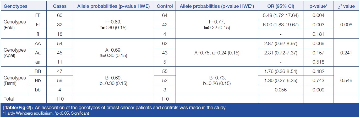Viewport: 360px width, 118px height.
Task: Click the B=0.73, b=0.26 allele cell
Action: pos(217,80)
